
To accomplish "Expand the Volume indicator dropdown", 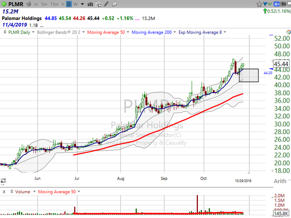I will point(34,191).
